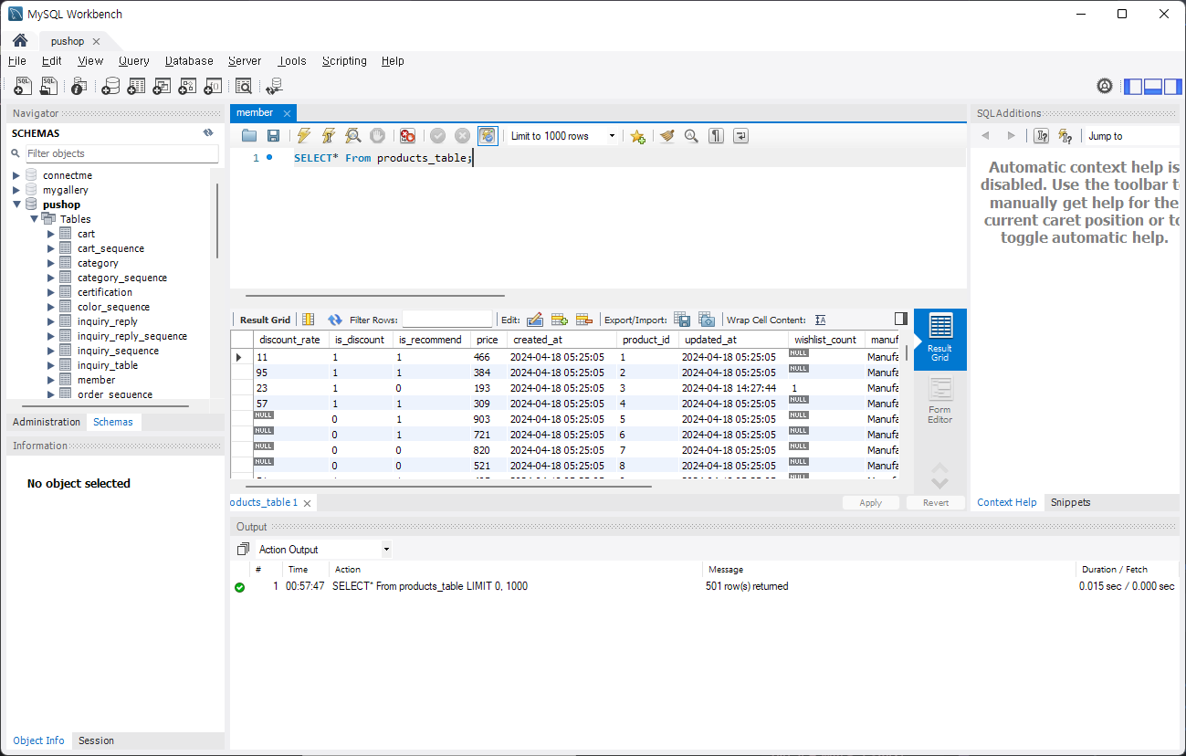
Task: Expand the member table node
Action: point(51,380)
